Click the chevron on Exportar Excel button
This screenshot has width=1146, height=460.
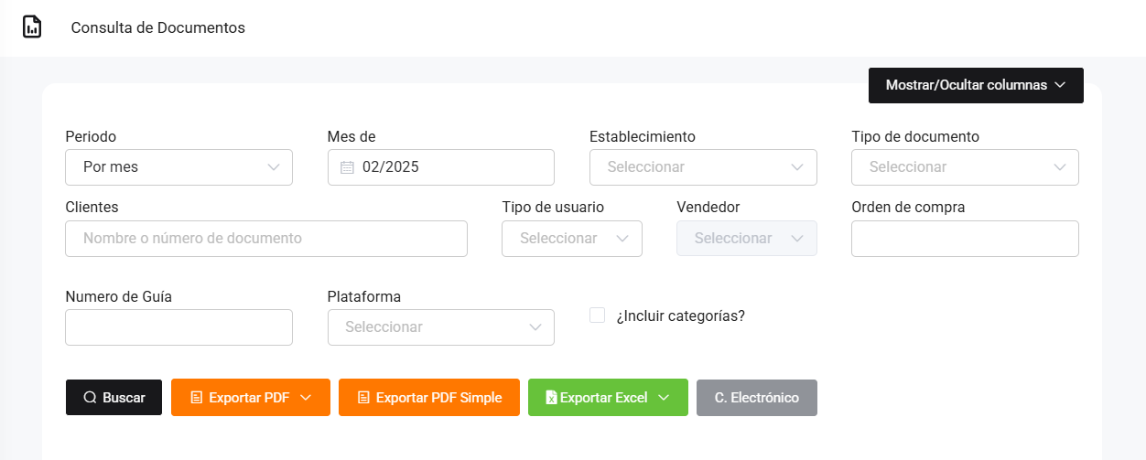(x=664, y=398)
